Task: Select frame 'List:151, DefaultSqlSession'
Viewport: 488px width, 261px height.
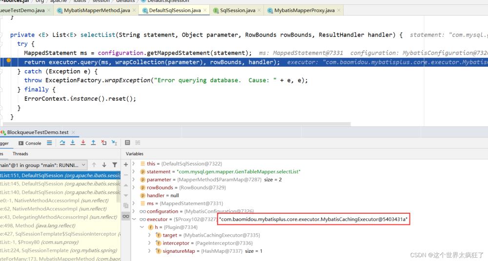Action: [60, 176]
